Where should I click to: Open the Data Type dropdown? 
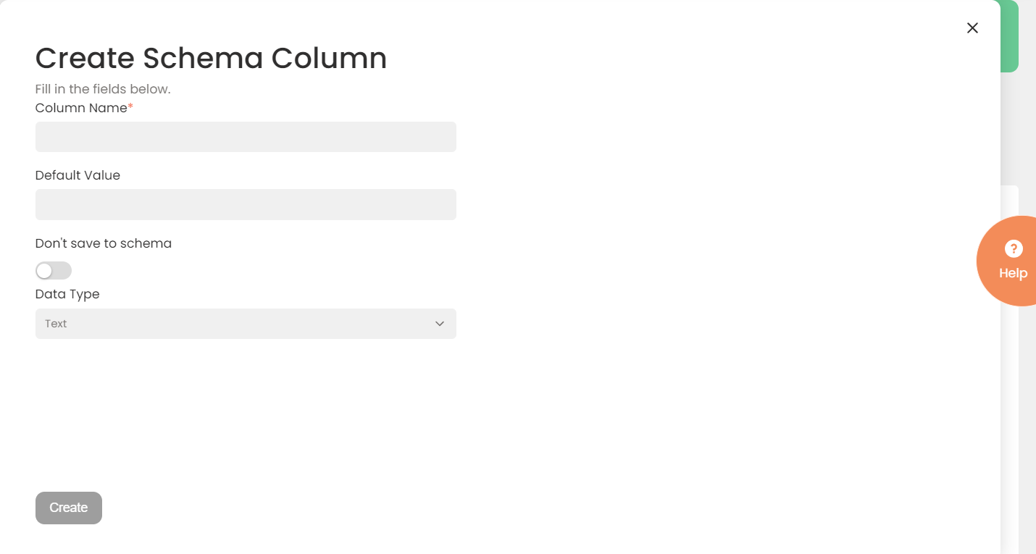point(246,324)
